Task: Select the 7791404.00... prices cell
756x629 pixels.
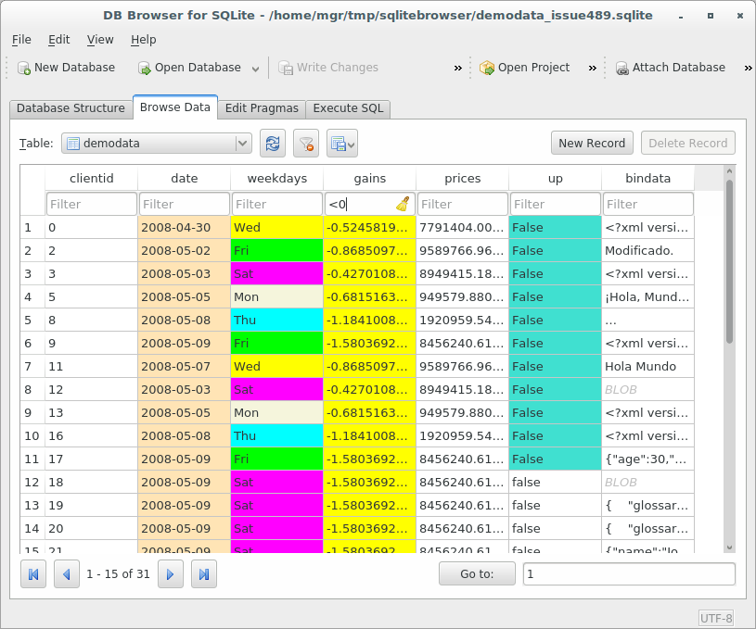Action: tap(462, 227)
